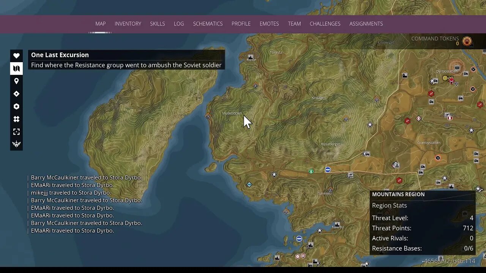The height and width of the screenshot is (273, 486).
Task: Select the MAP tab
Action: [x=101, y=24]
